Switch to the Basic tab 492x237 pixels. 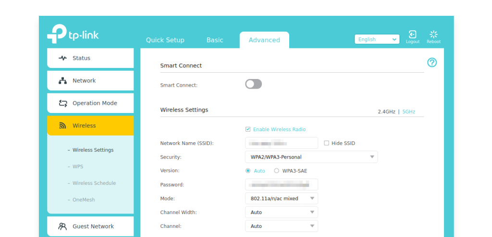tap(215, 40)
